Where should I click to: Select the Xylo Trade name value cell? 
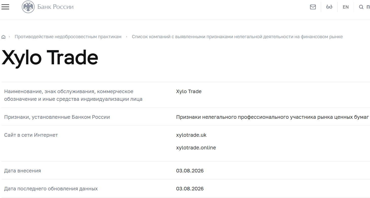189,91
